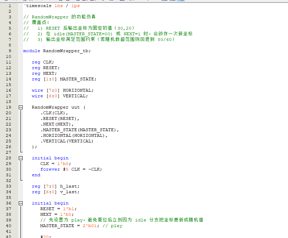Click line number 1 in the margin
Image resolution: width=288 pixels, height=238 pixels.
point(10,6)
